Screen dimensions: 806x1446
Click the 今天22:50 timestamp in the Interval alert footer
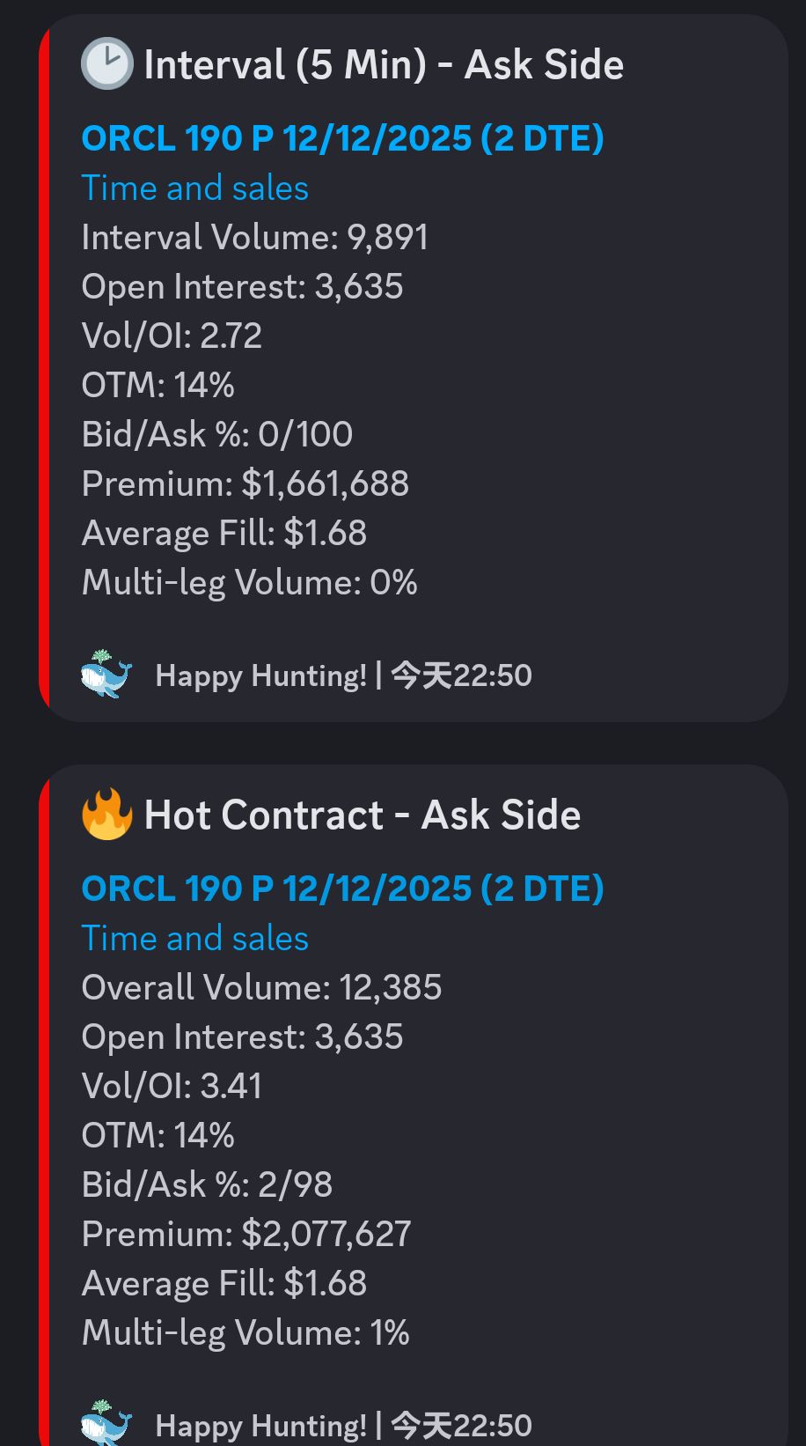click(461, 676)
